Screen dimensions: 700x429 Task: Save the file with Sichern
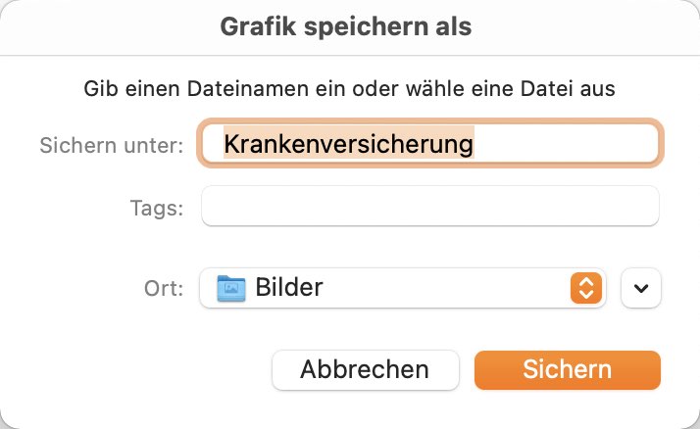(x=568, y=369)
